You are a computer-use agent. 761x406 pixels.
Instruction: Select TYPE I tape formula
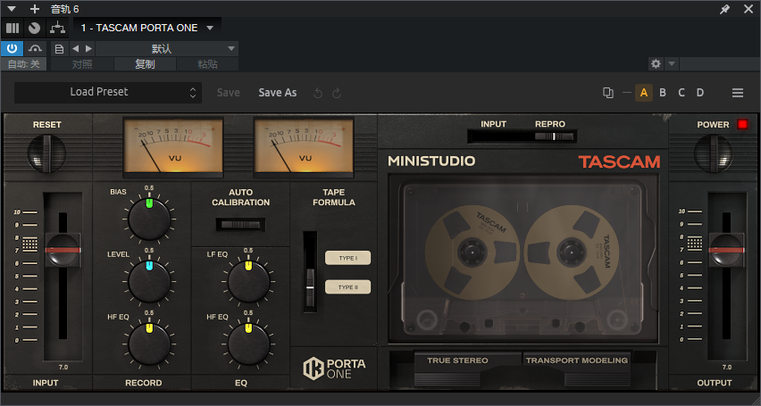pyautogui.click(x=348, y=258)
